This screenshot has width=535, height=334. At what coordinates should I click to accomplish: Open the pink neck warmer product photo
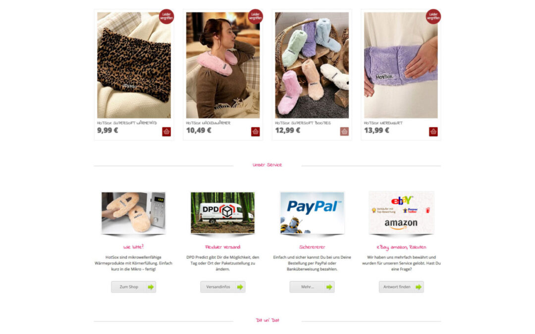pos(223,65)
